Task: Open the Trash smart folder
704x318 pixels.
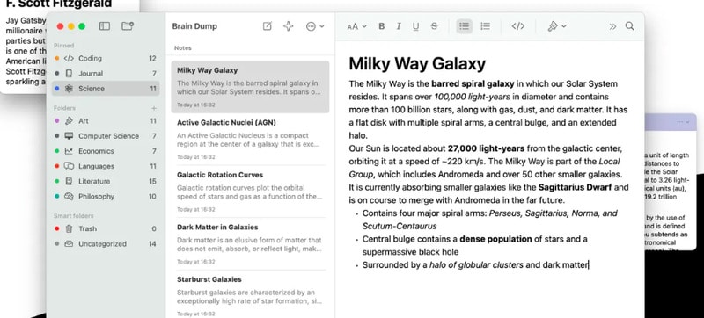Action: pos(106,229)
